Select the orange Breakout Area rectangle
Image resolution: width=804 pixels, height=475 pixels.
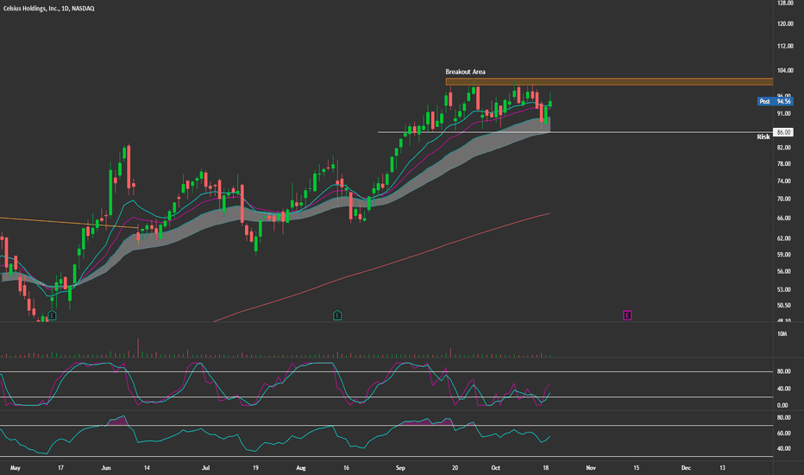(609, 82)
